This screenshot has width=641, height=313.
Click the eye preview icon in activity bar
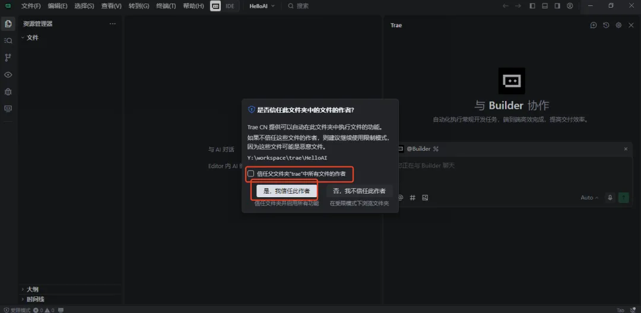click(x=8, y=75)
